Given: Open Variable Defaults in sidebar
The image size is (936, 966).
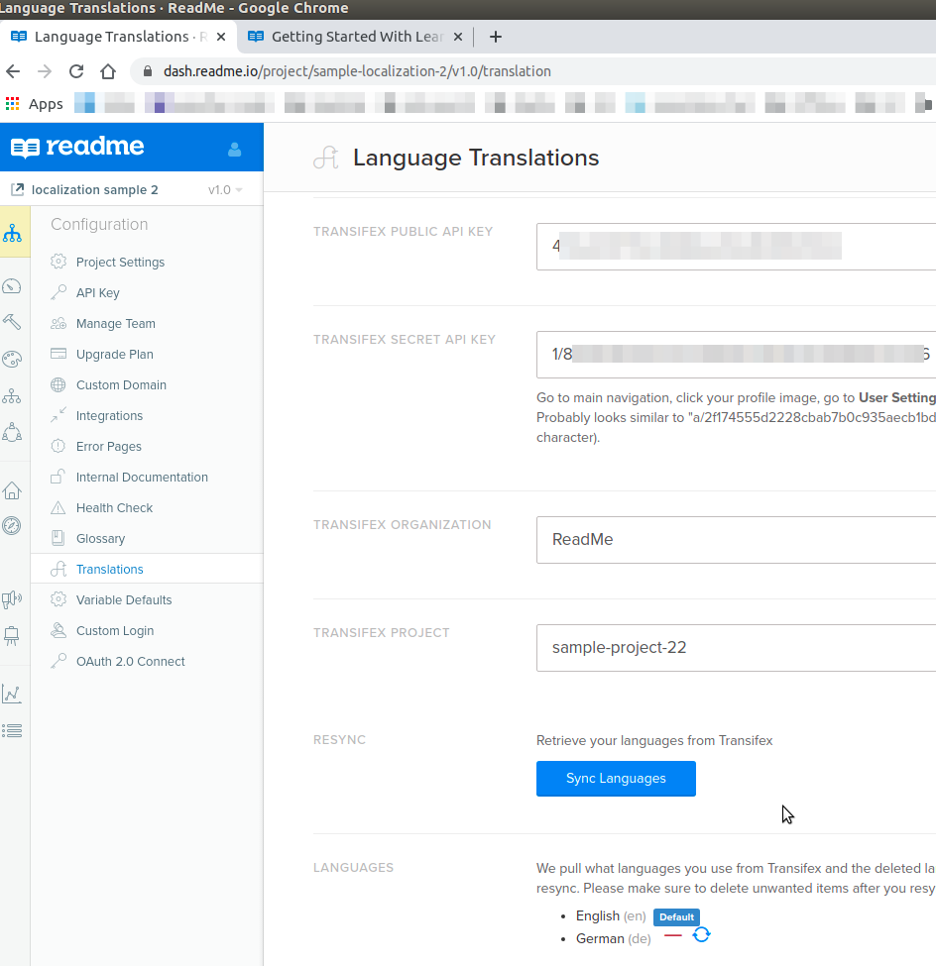Looking at the screenshot, I should (x=124, y=600).
